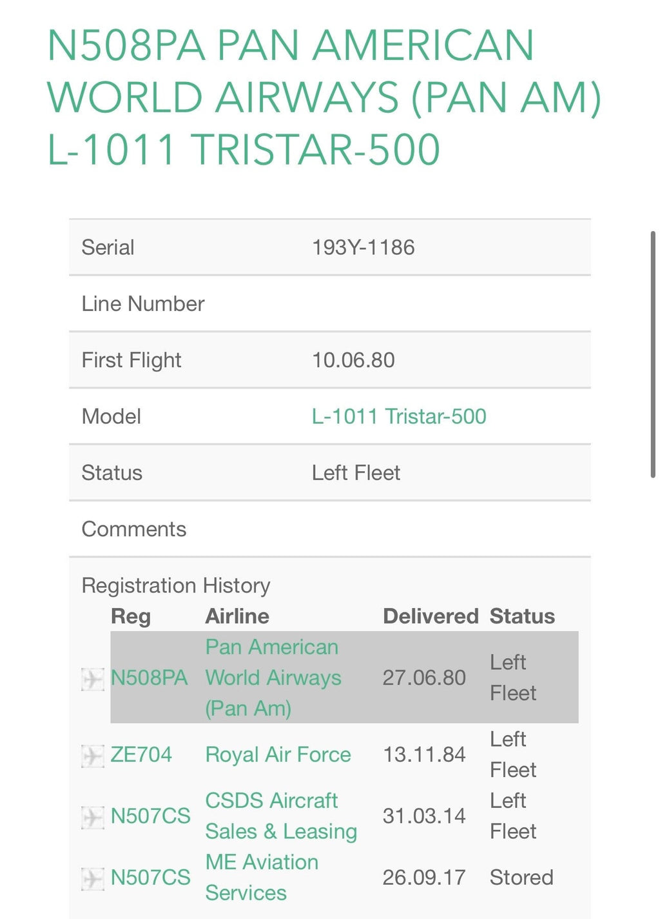Click the airplane icon beside ZE704

click(92, 756)
